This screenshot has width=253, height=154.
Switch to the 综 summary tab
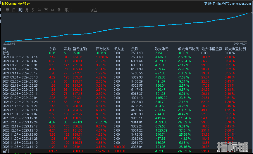7,10
